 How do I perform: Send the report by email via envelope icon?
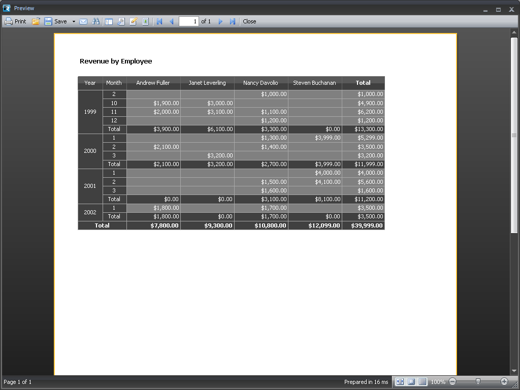pos(83,21)
